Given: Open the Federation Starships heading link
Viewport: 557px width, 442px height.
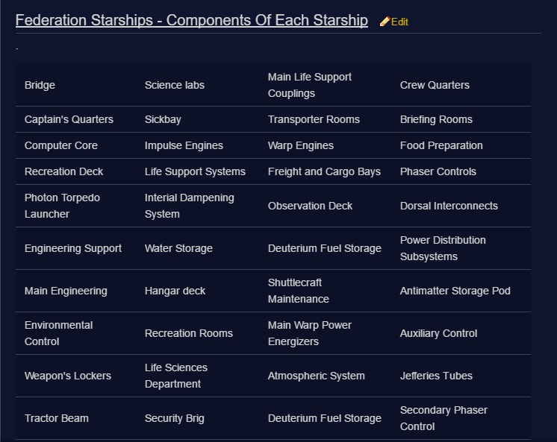Looking at the screenshot, I should [x=191, y=20].
